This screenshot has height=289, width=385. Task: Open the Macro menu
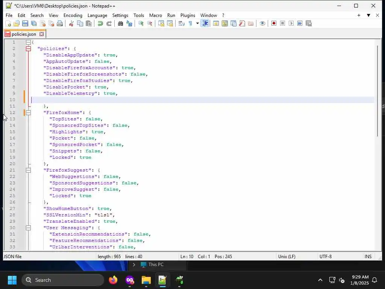[x=155, y=15]
